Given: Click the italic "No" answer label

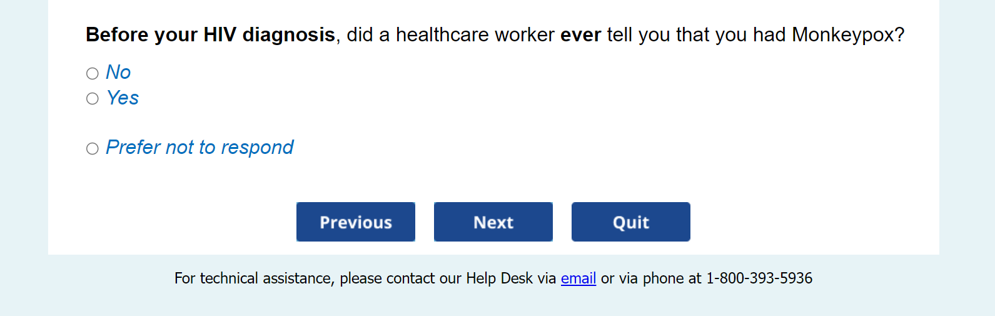Looking at the screenshot, I should [118, 73].
